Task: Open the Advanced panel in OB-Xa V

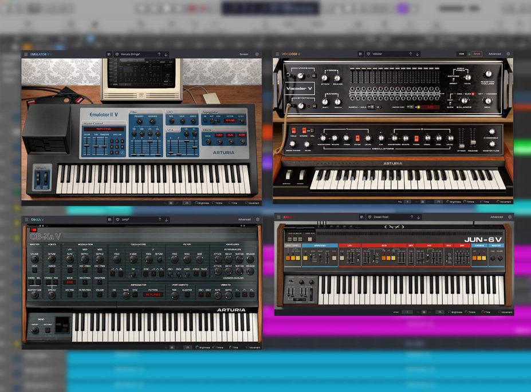Action: pos(245,220)
